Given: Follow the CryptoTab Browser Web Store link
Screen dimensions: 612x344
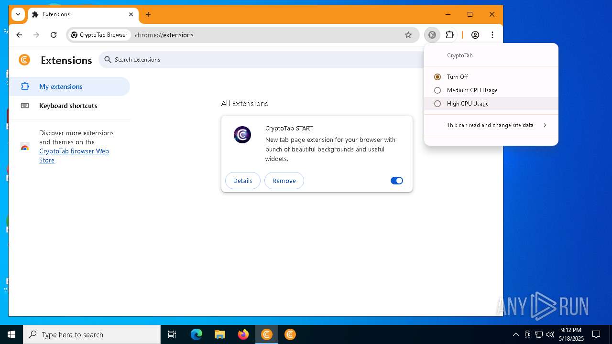Looking at the screenshot, I should [74, 156].
